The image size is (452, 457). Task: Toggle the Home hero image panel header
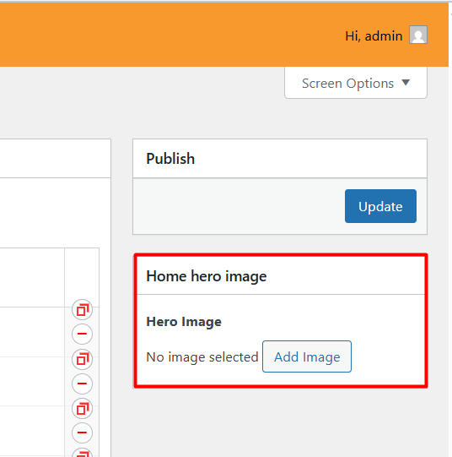coord(281,275)
